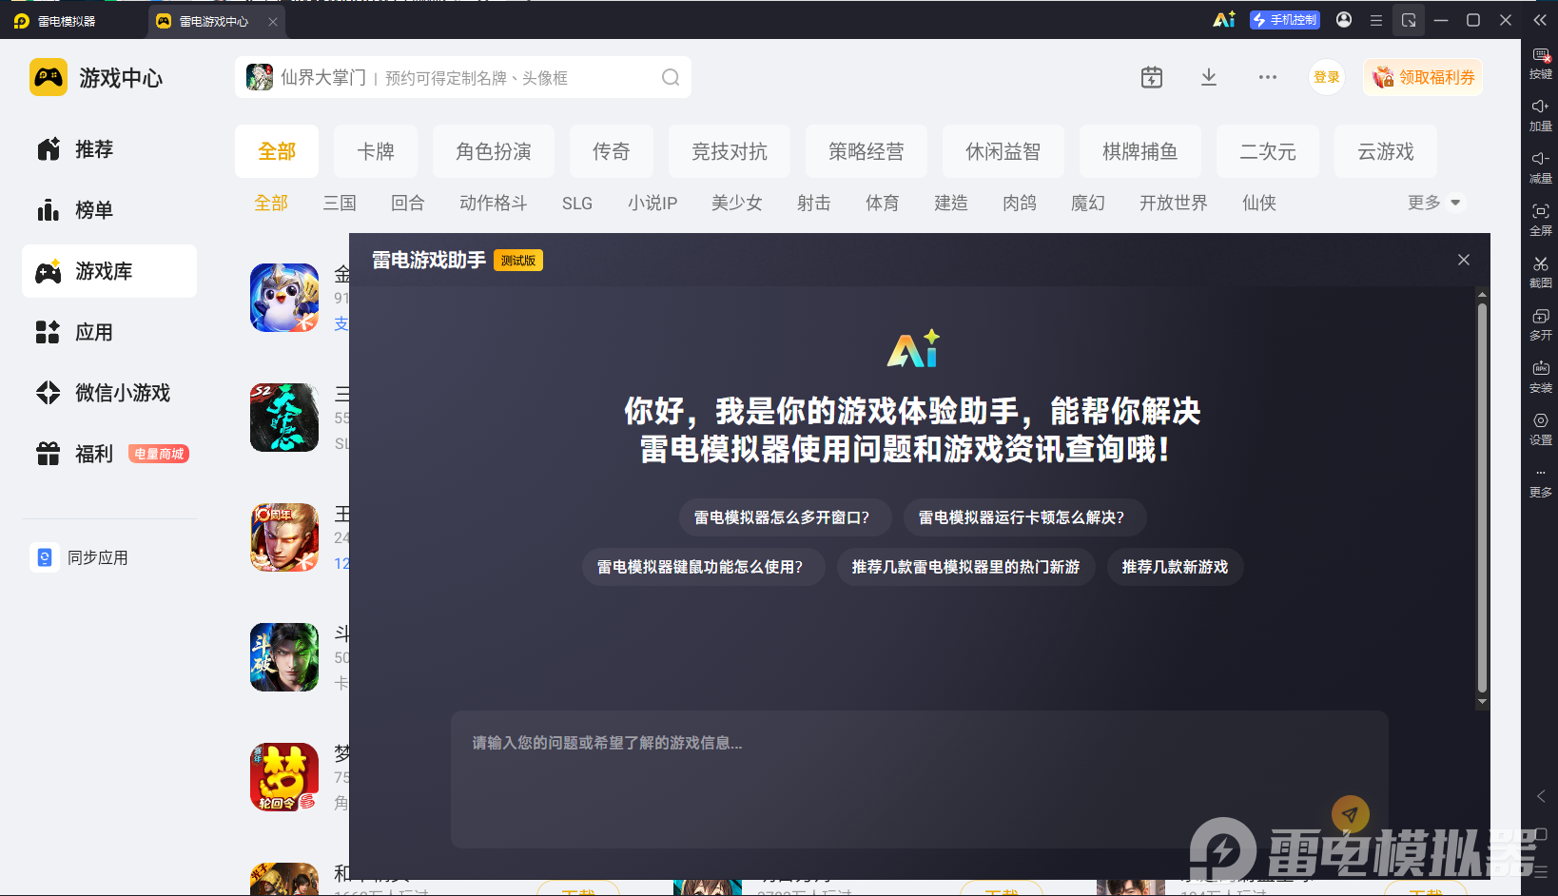Open multi-instance 多开 tool

coord(1541,325)
